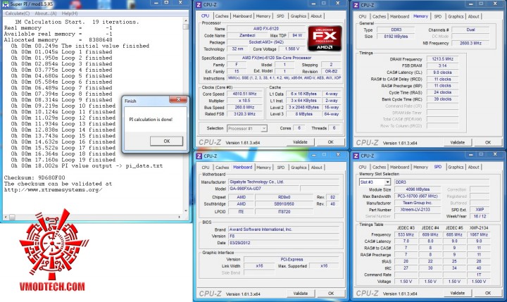This screenshot has width=507, height=302.
Task: Open About tab in the FX-6120 CPU-Z window
Action: pos(316,16)
